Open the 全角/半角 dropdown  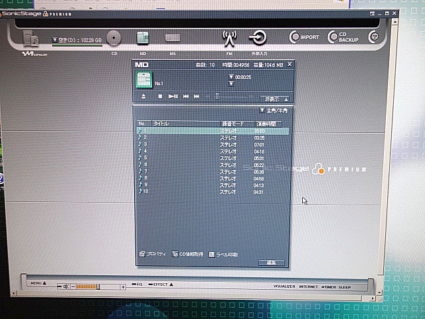pyautogui.click(x=262, y=110)
